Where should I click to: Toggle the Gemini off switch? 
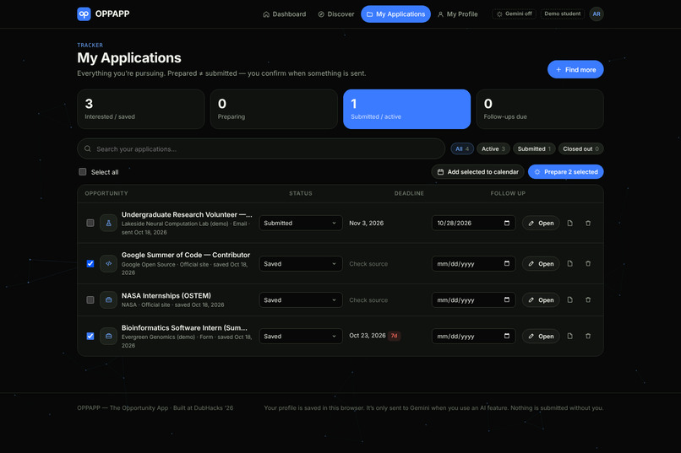click(515, 13)
